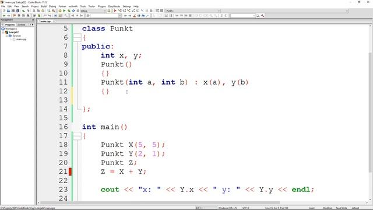
Task: Open the Edit menu
Action: (9, 6)
